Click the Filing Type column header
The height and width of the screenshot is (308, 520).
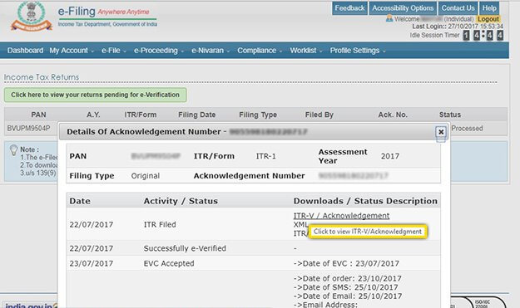pyautogui.click(x=258, y=115)
